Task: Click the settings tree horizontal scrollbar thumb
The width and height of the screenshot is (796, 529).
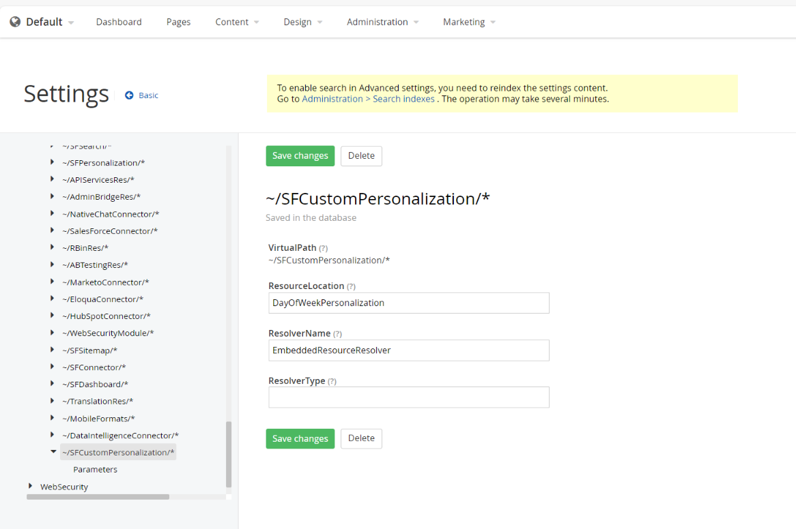Action: click(98, 497)
